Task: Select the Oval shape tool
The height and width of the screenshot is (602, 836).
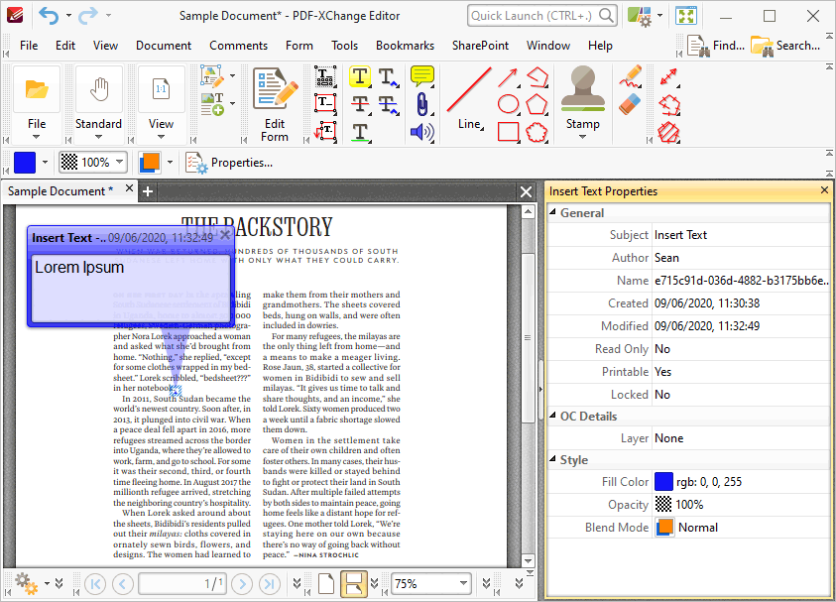Action: (508, 104)
